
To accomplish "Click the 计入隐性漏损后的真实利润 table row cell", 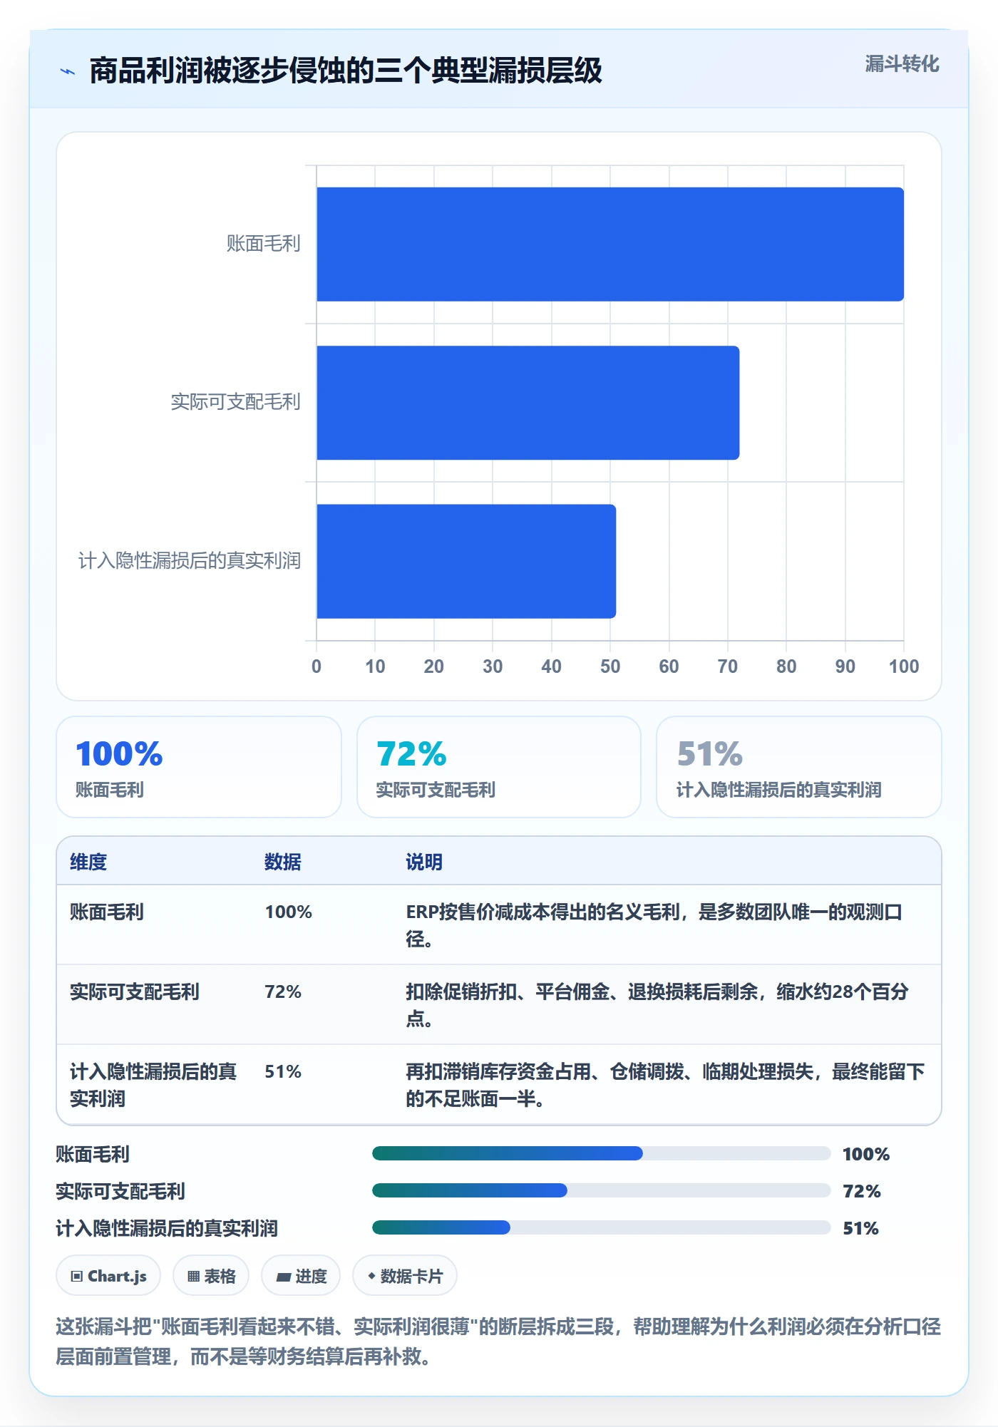I will [x=153, y=1085].
